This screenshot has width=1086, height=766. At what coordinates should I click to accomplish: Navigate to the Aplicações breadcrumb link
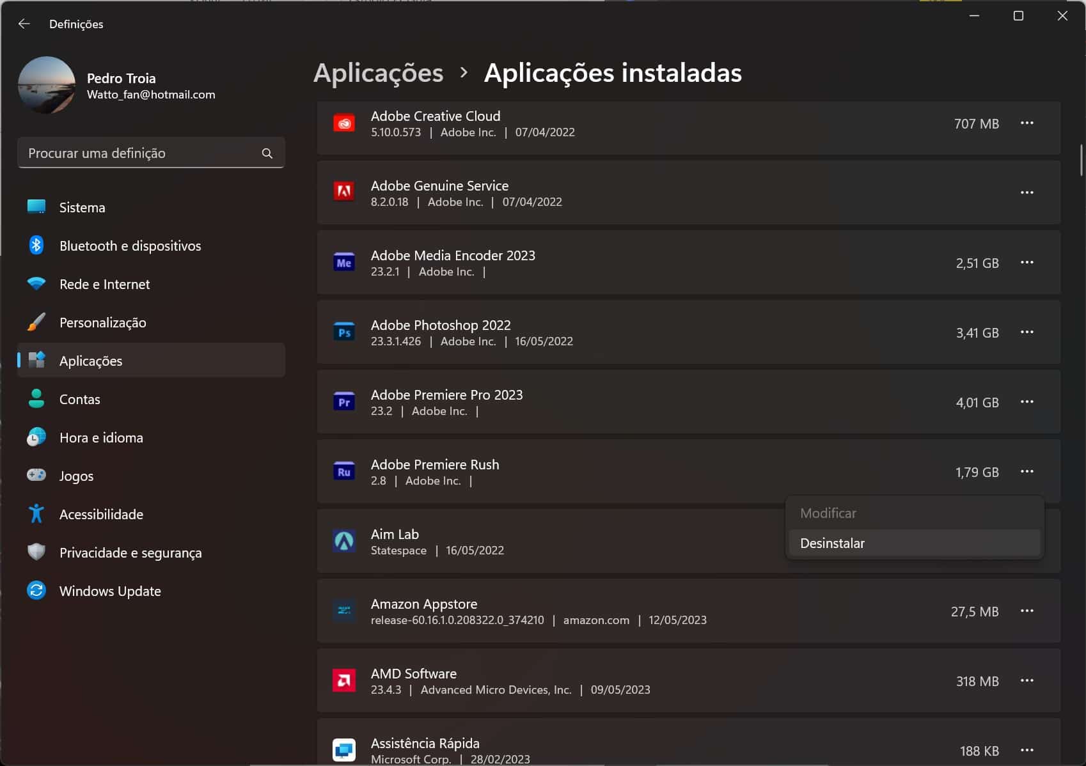378,73
